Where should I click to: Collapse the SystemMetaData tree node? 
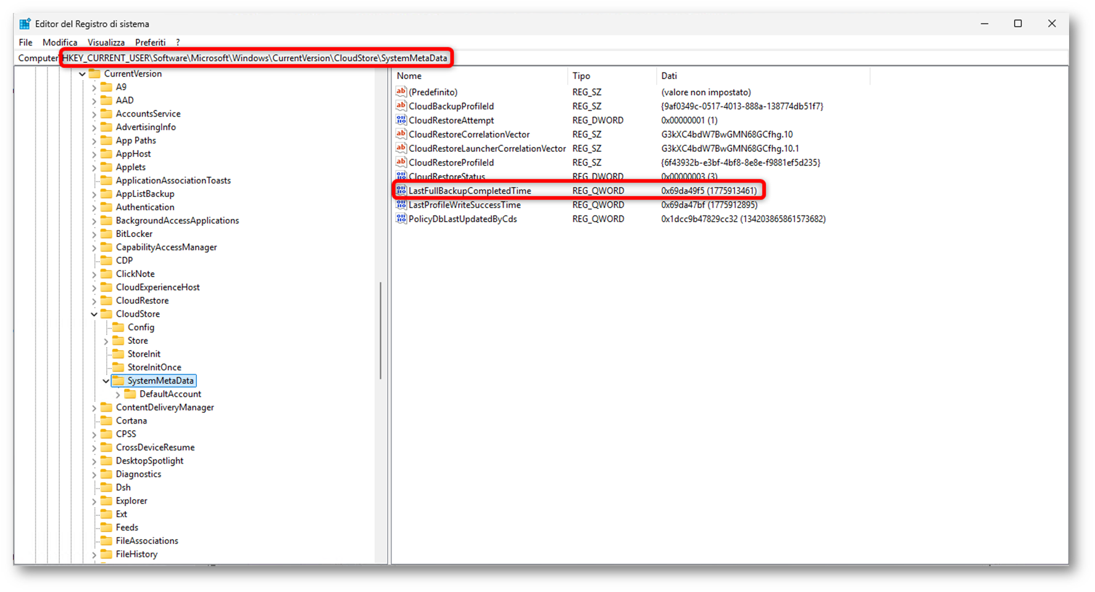tap(106, 381)
